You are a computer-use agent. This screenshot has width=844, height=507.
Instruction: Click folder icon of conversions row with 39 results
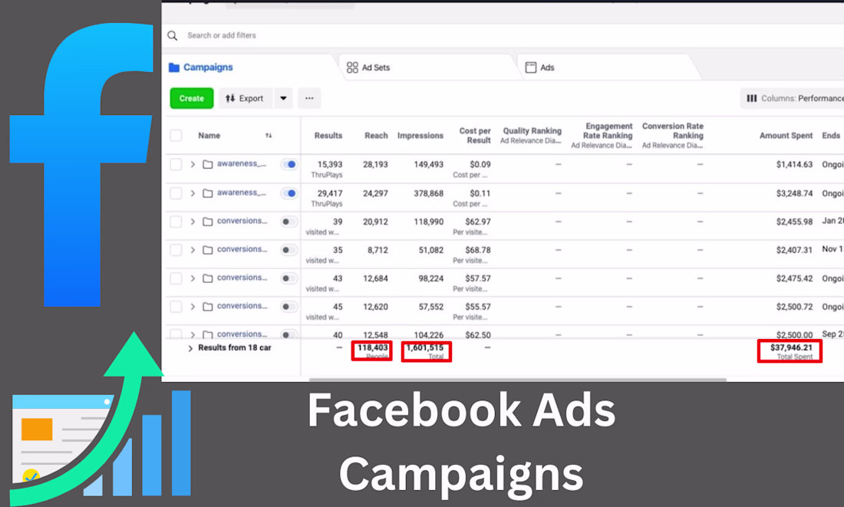point(208,222)
